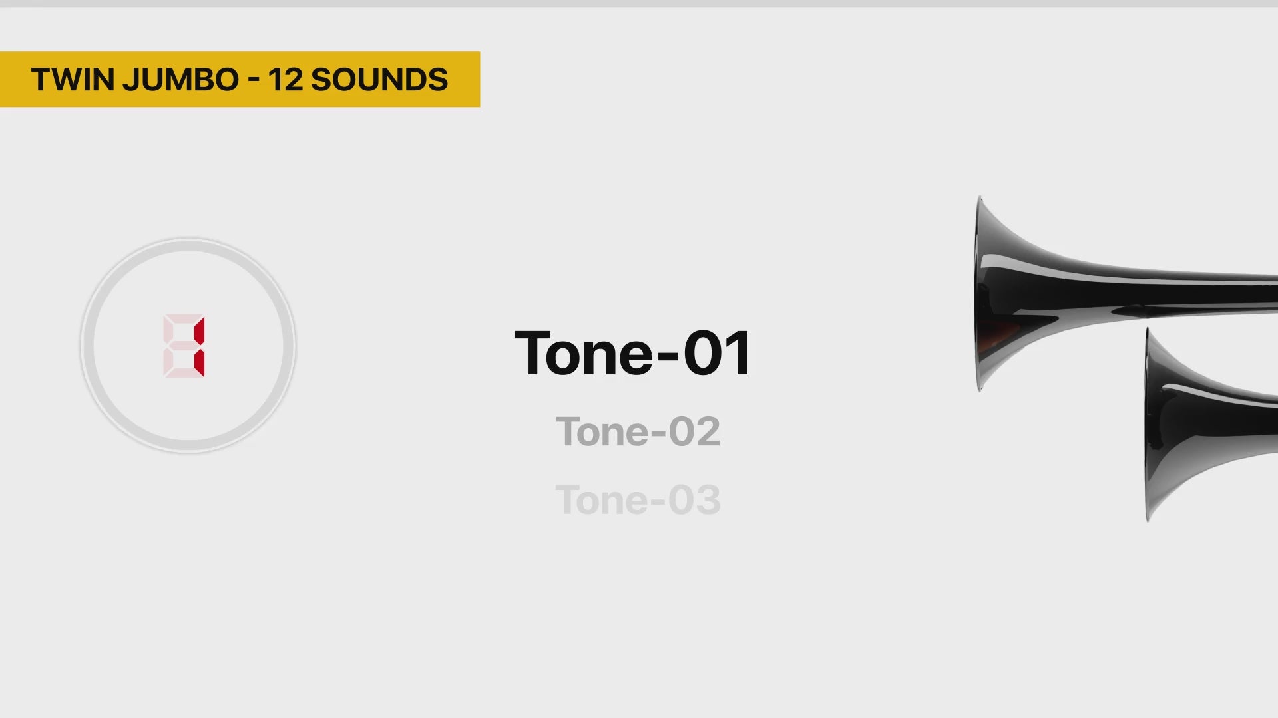This screenshot has height=718, width=1278.
Task: Click the "01" number in Tone-01
Action: [718, 353]
